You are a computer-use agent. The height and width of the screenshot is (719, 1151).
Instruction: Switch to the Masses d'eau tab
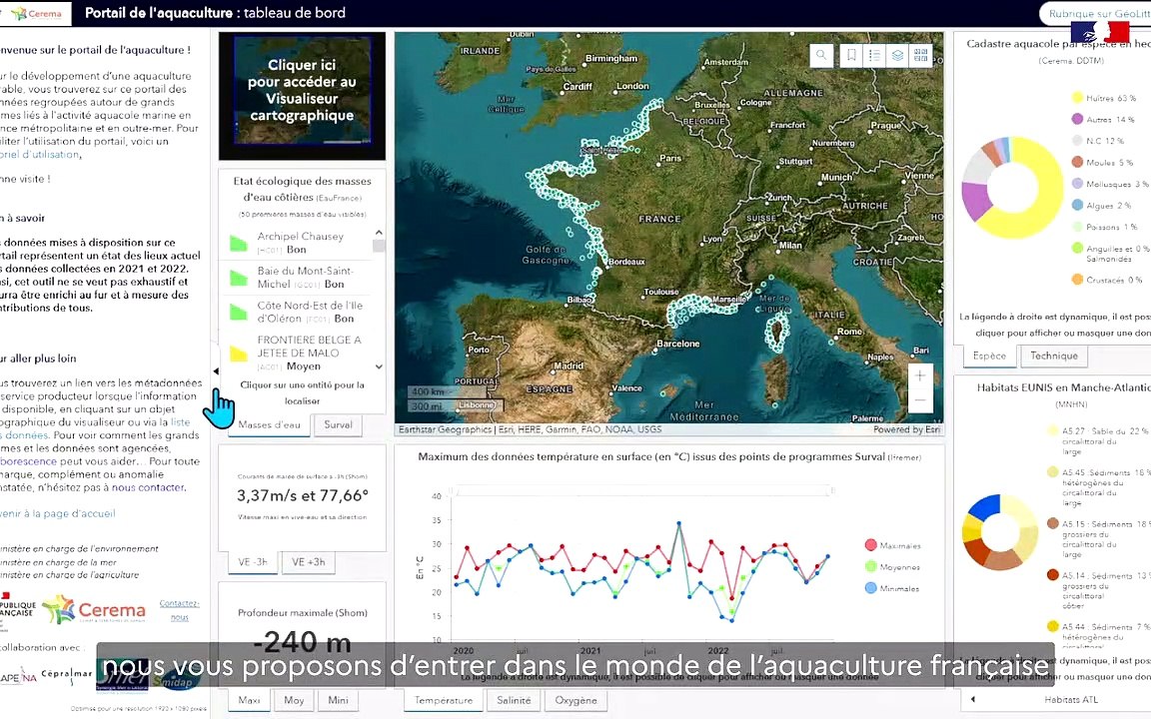[269, 424]
